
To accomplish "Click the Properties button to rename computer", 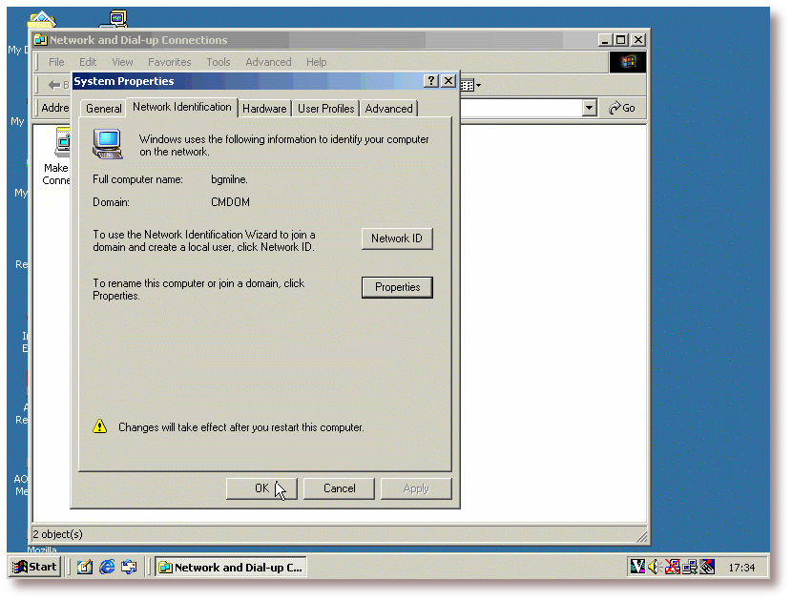I will point(397,287).
